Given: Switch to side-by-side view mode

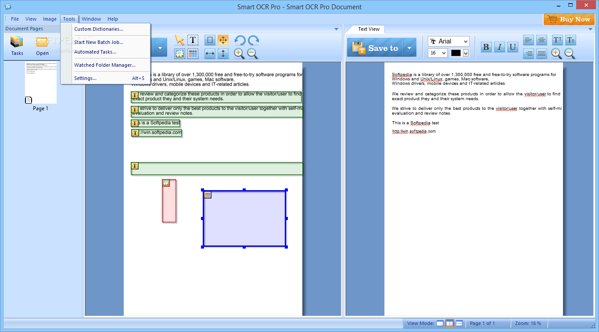Looking at the screenshot, I should tap(450, 323).
